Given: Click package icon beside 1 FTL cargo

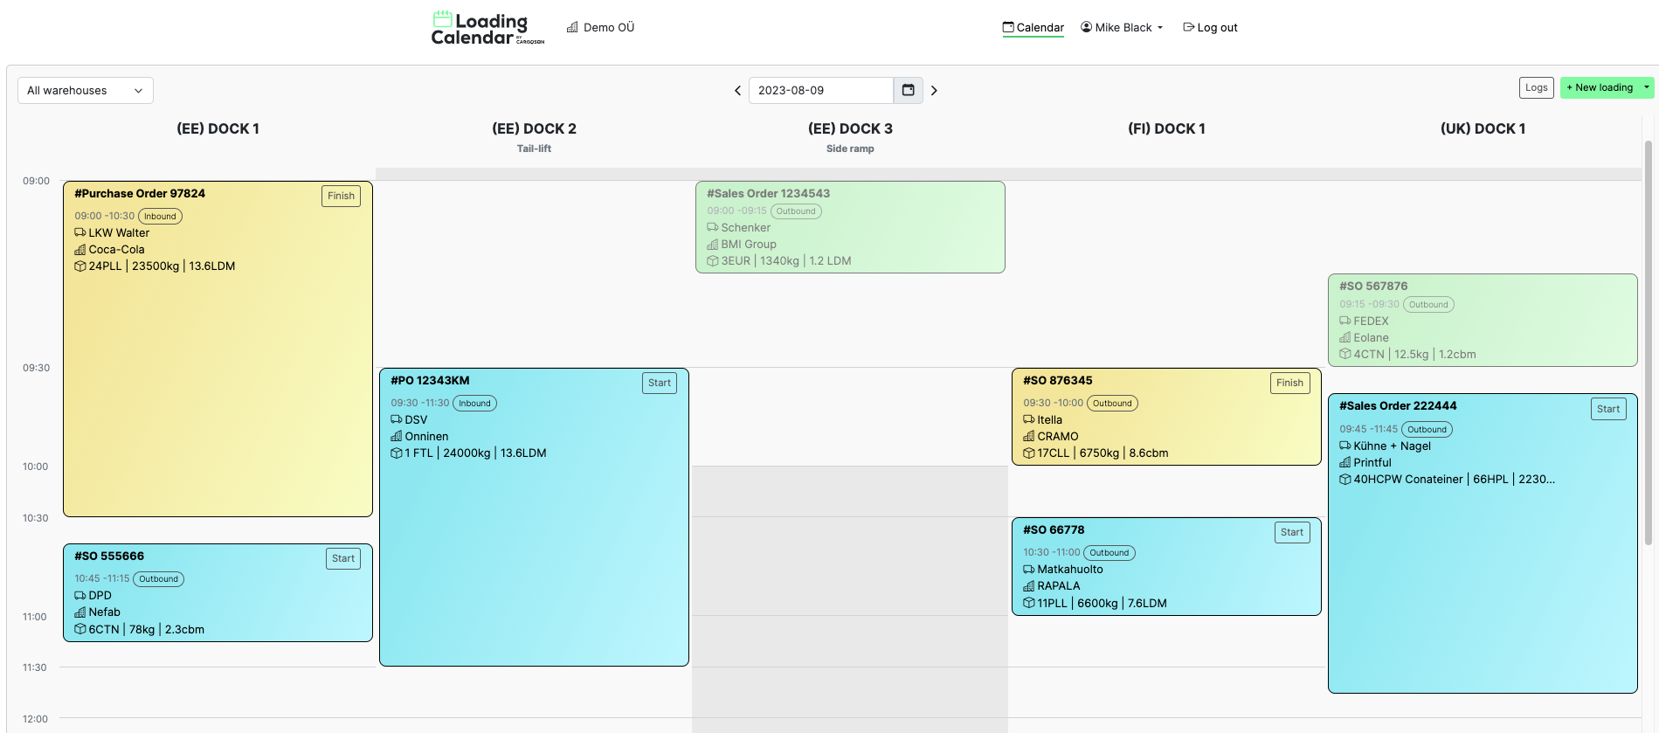Looking at the screenshot, I should pyautogui.click(x=397, y=453).
